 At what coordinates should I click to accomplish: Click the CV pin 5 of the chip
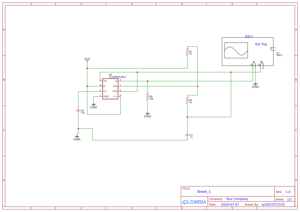tap(101, 91)
